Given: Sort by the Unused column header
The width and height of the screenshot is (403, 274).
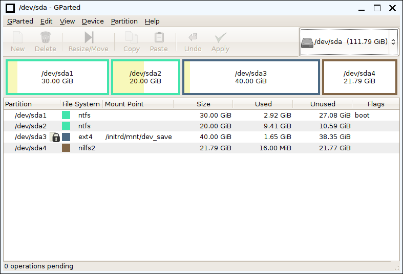Looking at the screenshot, I should click(x=323, y=104).
